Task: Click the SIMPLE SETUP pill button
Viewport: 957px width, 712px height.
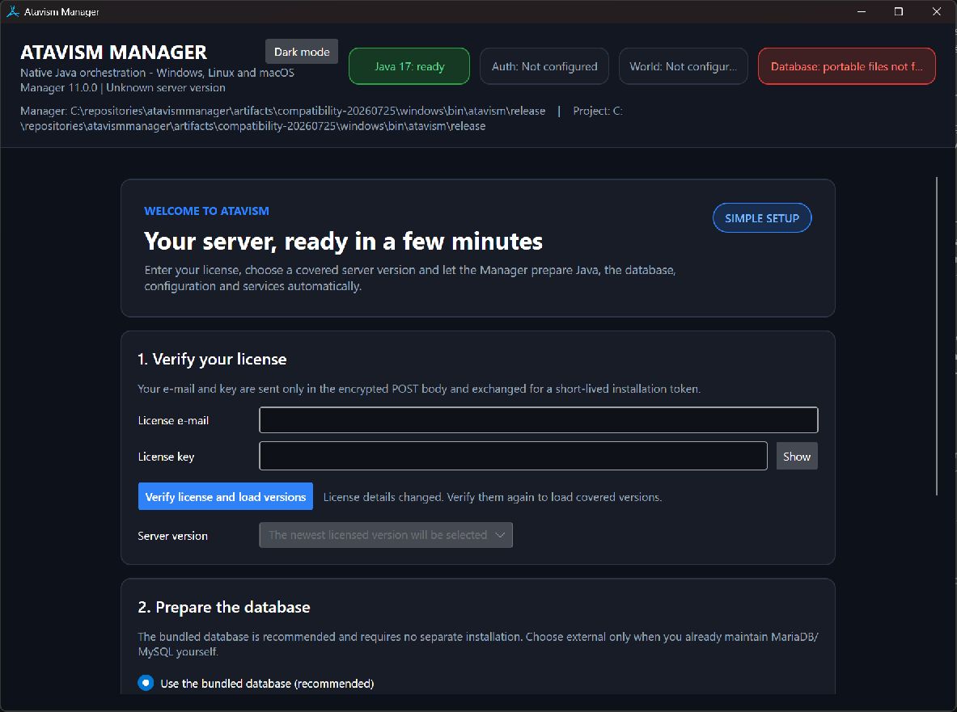Action: [762, 218]
